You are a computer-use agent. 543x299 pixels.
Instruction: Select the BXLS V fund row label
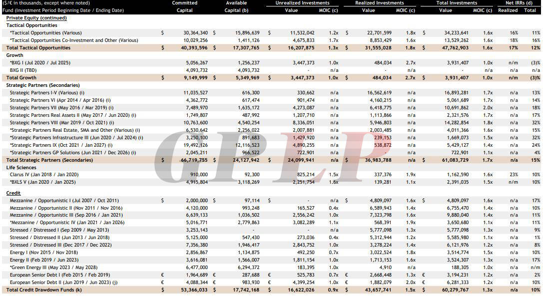coord(42,182)
